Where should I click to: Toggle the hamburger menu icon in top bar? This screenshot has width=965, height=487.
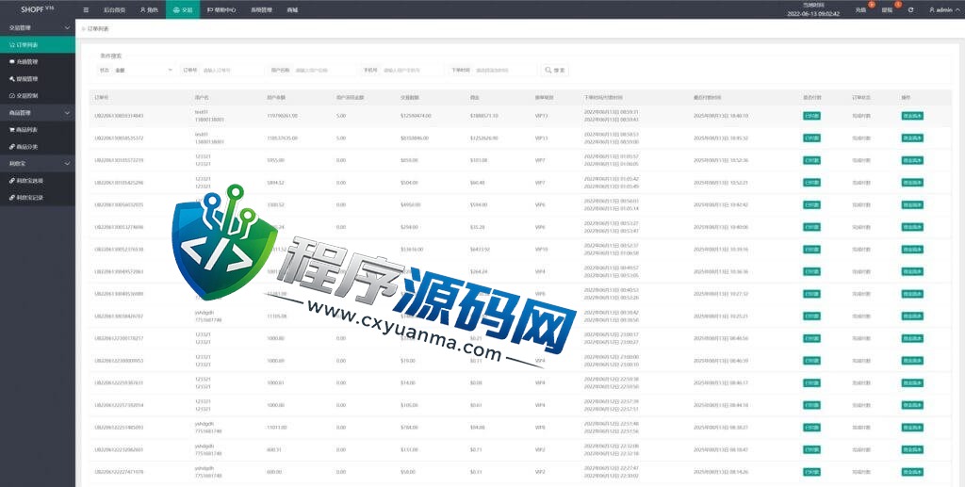click(86, 9)
